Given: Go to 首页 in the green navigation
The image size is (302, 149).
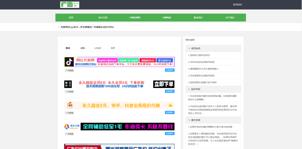Looking at the screenshot, I should [x=71, y=18].
